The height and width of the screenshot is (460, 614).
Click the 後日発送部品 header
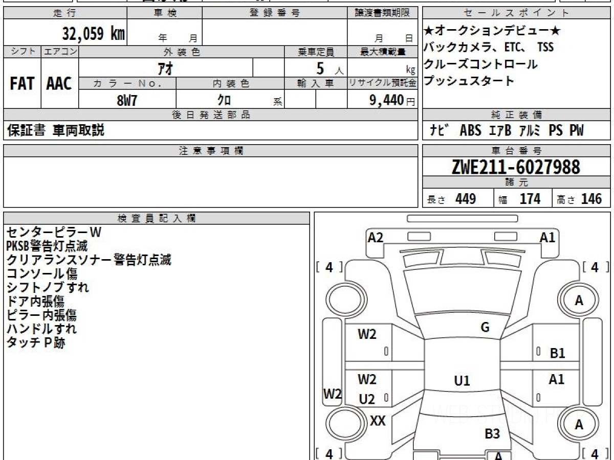click(210, 115)
